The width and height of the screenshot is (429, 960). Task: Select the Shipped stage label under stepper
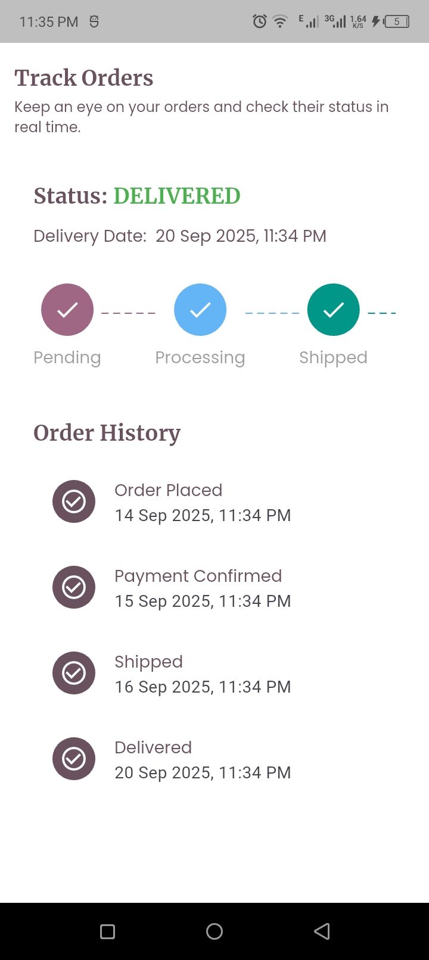[333, 357]
